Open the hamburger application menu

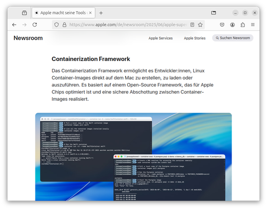253,25
